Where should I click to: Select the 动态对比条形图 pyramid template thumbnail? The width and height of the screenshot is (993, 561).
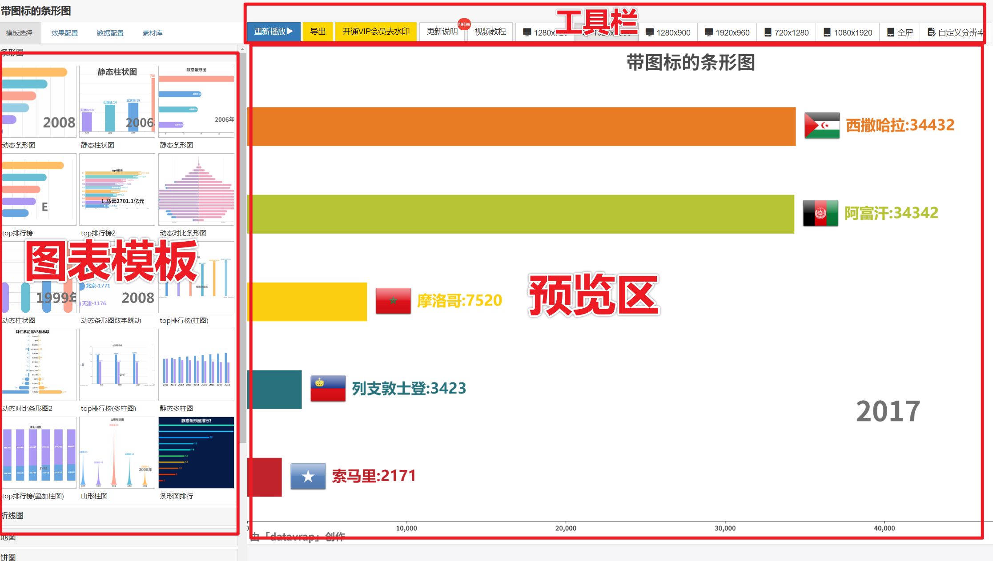coord(196,190)
